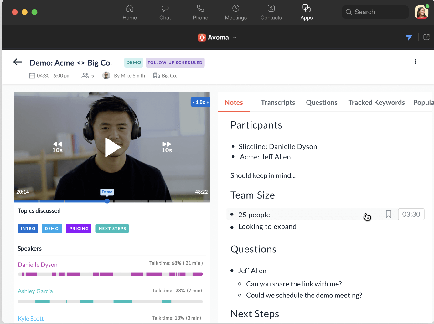This screenshot has height=324, width=434.
Task: Click 'Acme: Jeff Allen' participant line
Action: tap(265, 157)
